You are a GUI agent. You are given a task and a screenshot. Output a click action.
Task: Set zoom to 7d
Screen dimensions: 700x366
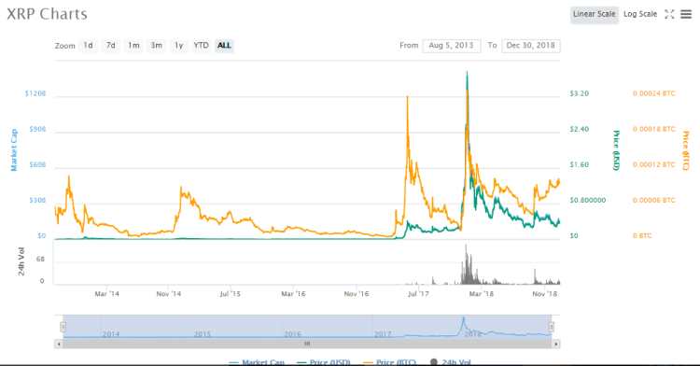(x=111, y=46)
